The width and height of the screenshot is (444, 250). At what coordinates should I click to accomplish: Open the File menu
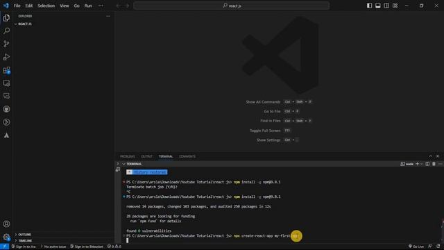17,6
